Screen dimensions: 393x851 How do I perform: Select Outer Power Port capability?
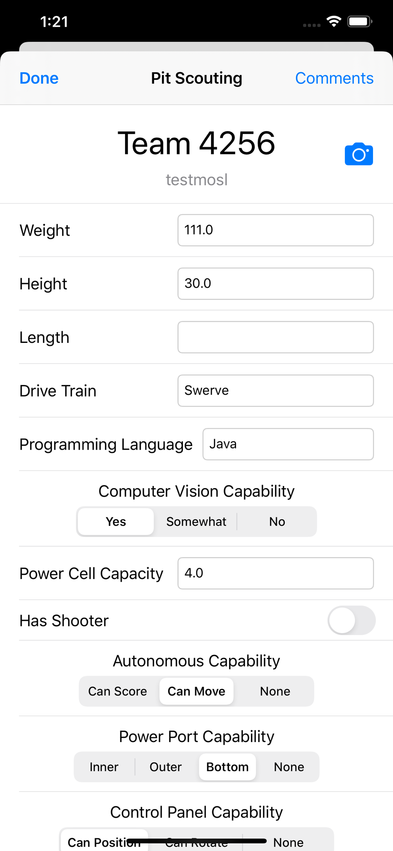166,767
